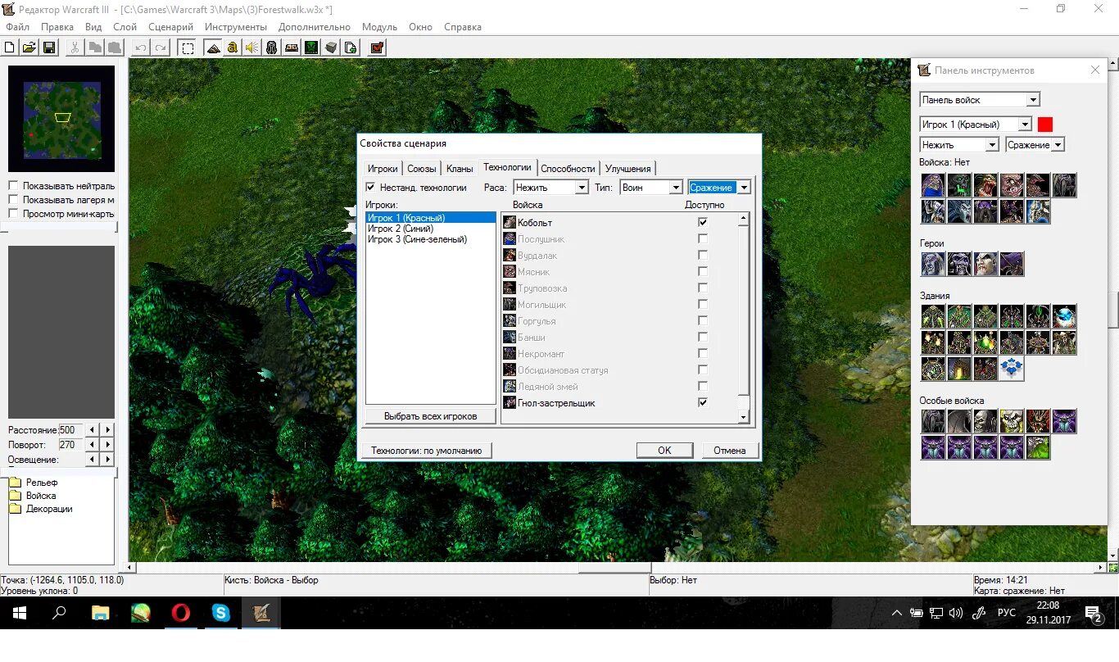
Task: Open the Import manager icon
Action: coord(351,48)
